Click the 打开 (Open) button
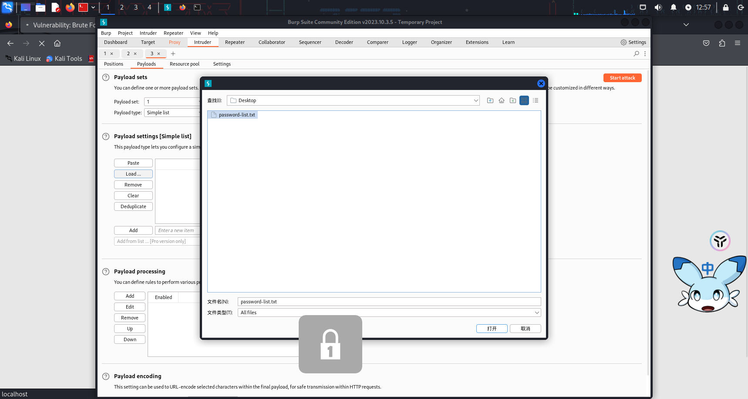The width and height of the screenshot is (748, 399). (x=492, y=329)
